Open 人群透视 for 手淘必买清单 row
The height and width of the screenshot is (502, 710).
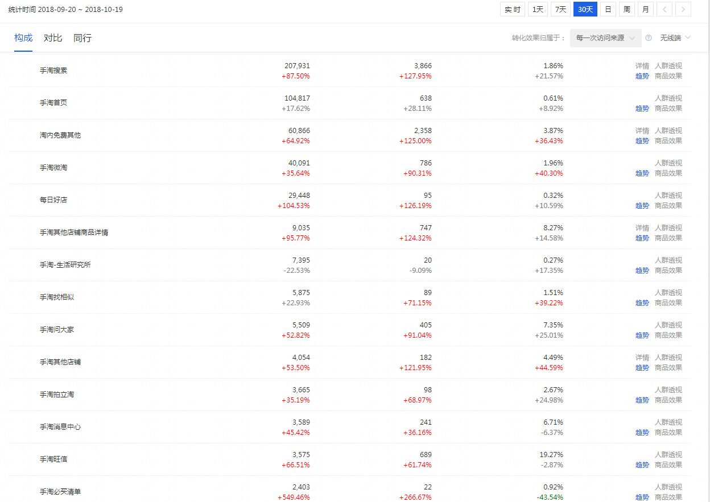coord(668,487)
